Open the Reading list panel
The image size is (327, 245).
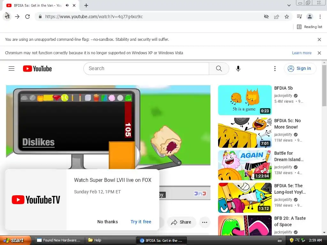coord(309,27)
